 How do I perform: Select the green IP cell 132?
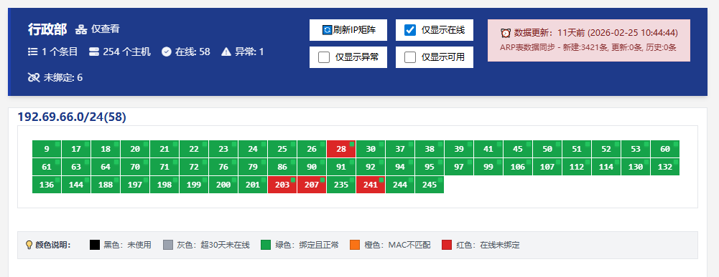(665, 167)
